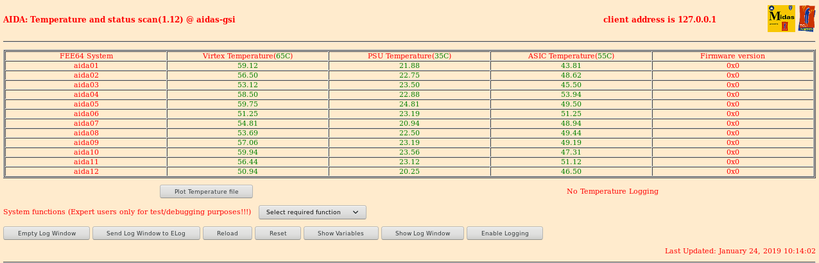Click aida10 Virtex value 59.94
819x263 pixels.
(248, 152)
